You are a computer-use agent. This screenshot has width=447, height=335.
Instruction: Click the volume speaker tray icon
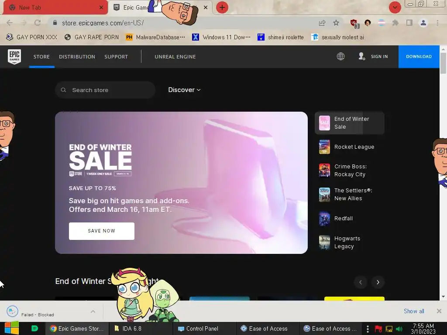click(x=399, y=329)
